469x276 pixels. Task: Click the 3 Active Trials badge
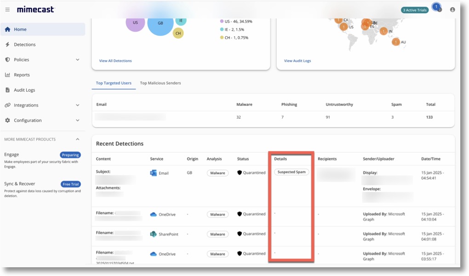[x=414, y=10]
